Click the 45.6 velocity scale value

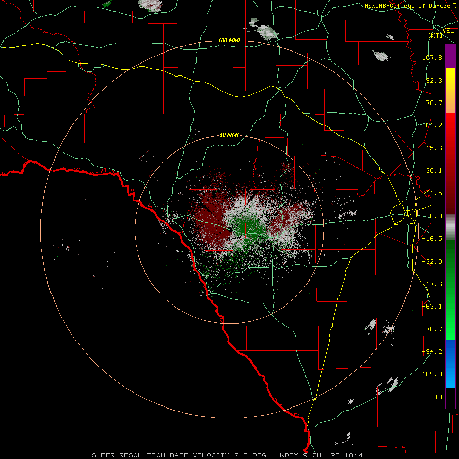(434, 148)
